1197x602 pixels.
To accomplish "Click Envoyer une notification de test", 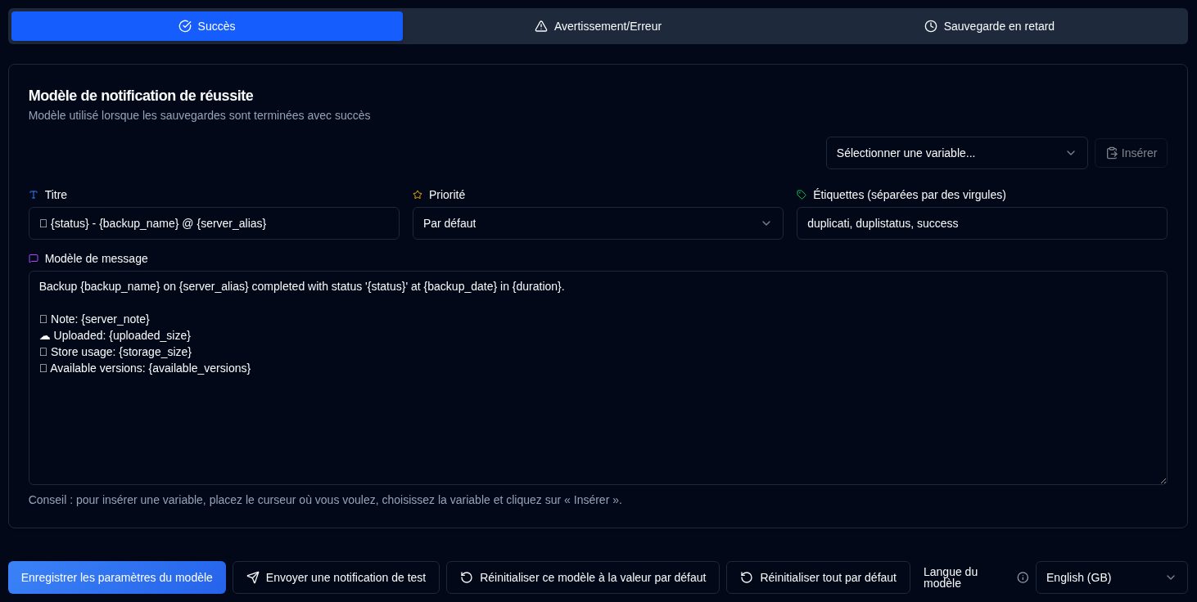I will [x=336, y=577].
